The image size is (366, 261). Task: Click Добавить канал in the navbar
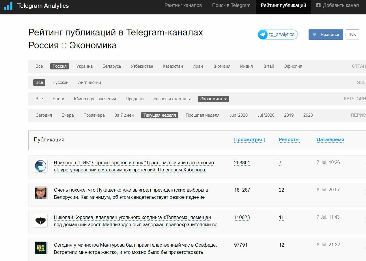(x=337, y=5)
